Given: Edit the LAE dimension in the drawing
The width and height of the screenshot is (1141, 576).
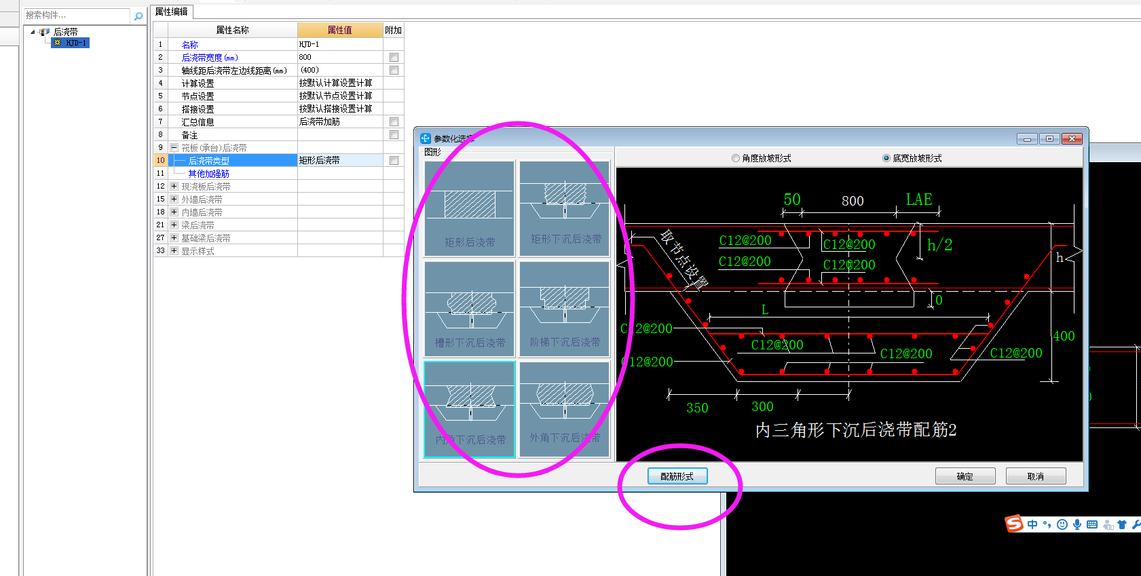Looking at the screenshot, I should click(919, 199).
